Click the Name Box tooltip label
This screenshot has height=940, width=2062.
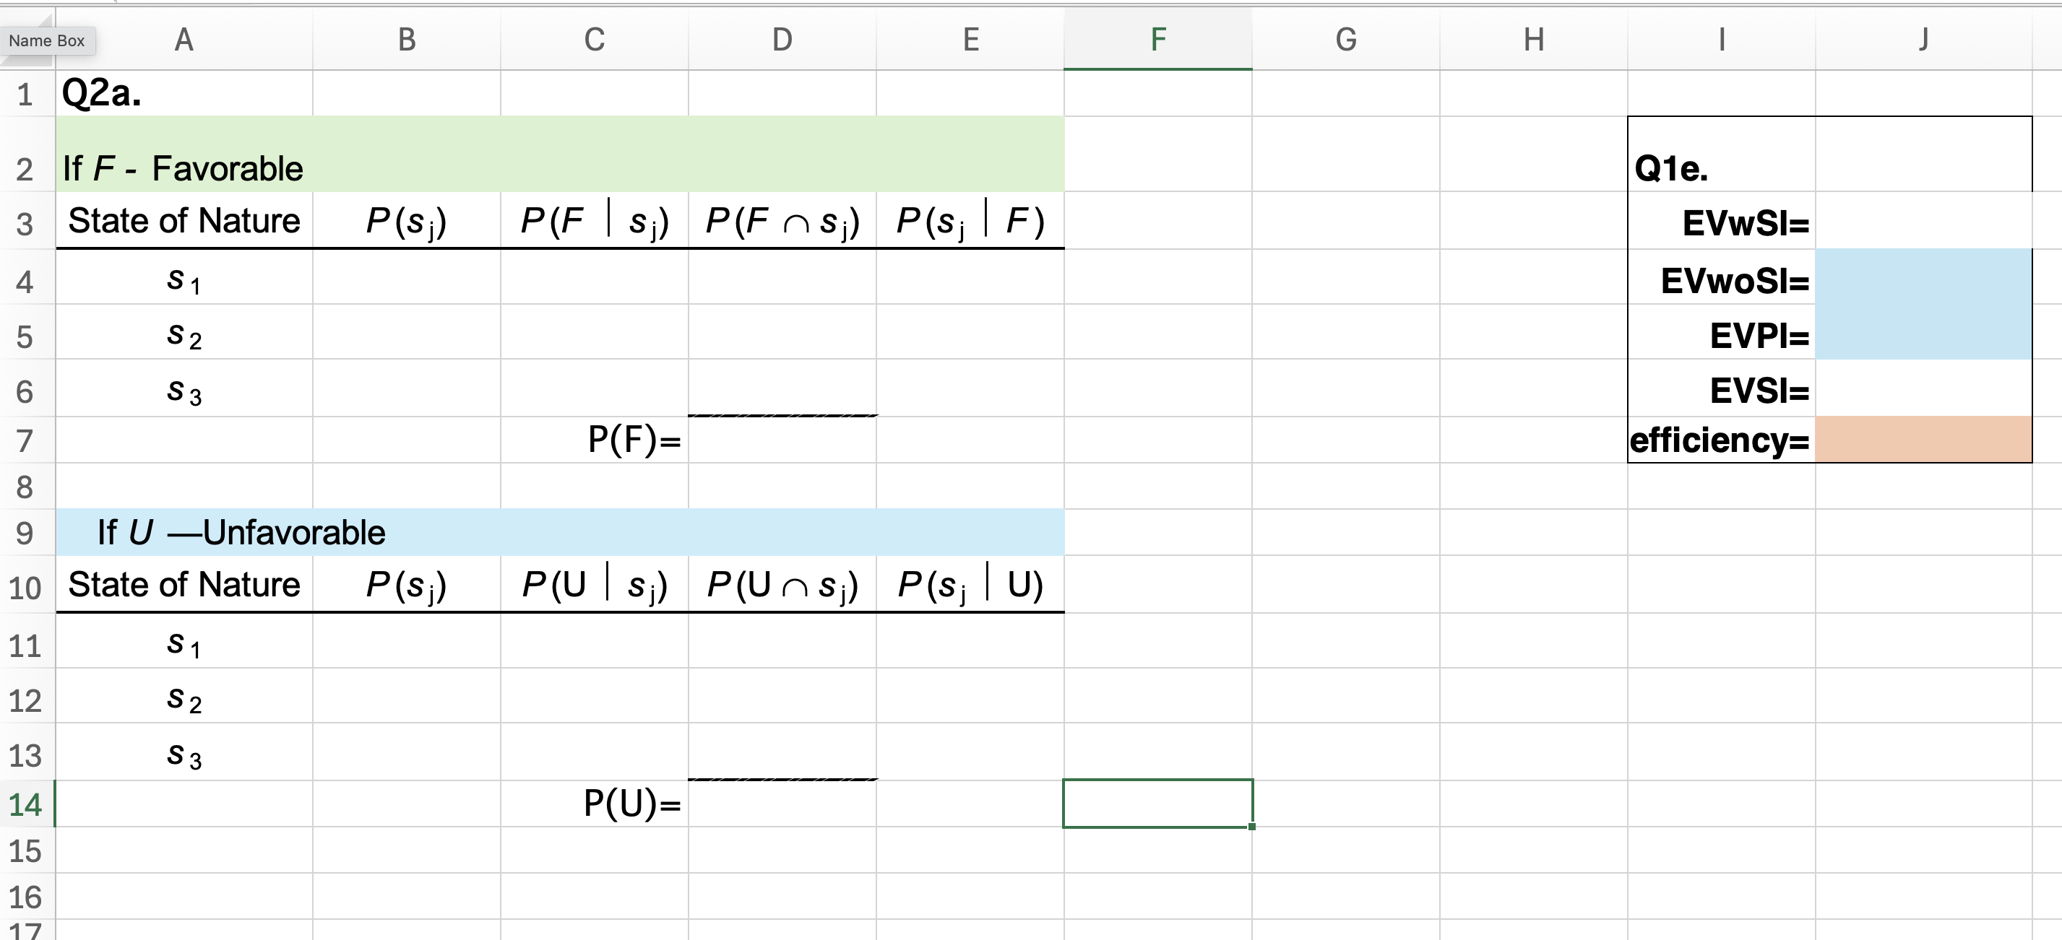point(47,41)
